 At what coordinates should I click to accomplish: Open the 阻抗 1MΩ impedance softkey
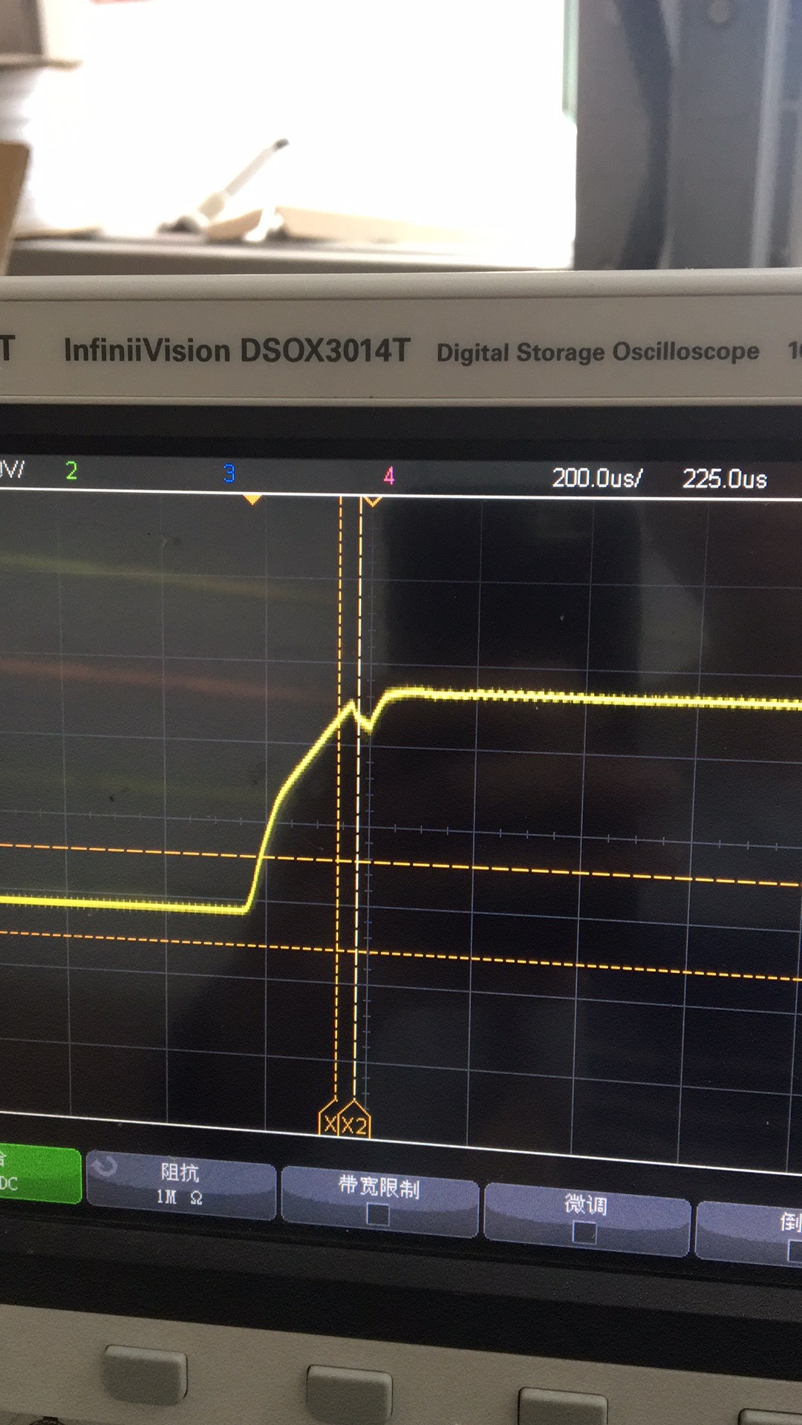coord(180,1185)
